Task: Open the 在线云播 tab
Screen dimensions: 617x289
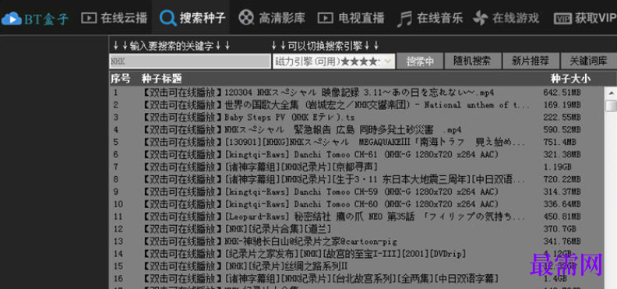Action: tap(114, 18)
